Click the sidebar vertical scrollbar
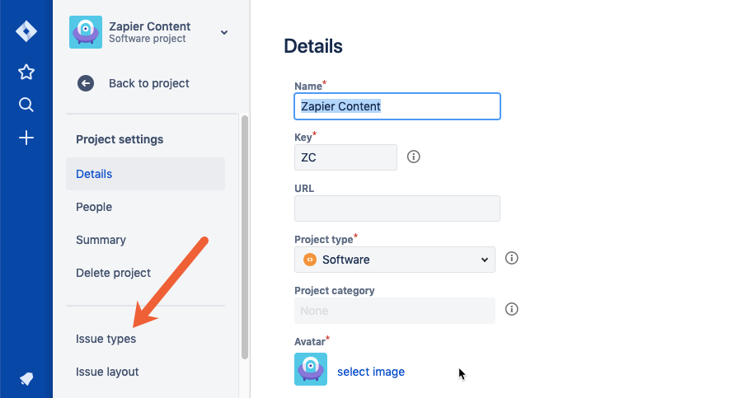Viewport: 737px width, 398px height. pyautogui.click(x=244, y=237)
